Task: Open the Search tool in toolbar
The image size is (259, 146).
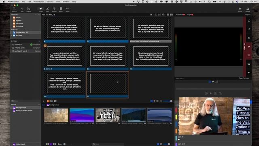Action: coord(14,10)
